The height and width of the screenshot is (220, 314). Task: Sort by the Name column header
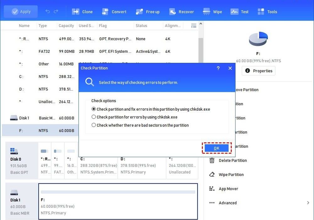[x=24, y=26]
